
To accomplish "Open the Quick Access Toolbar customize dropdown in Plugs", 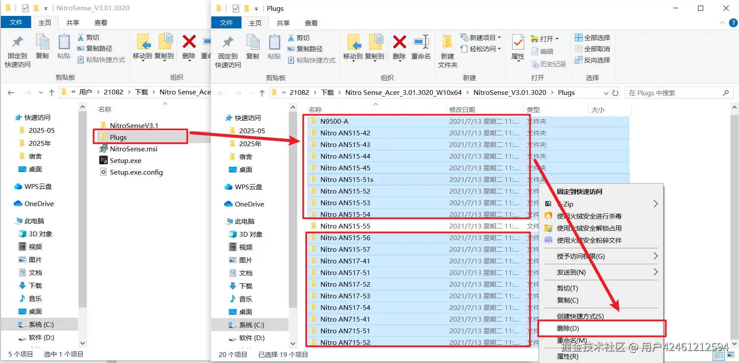I will coord(256,9).
